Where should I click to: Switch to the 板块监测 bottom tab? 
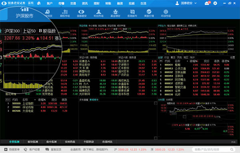(33, 142)
